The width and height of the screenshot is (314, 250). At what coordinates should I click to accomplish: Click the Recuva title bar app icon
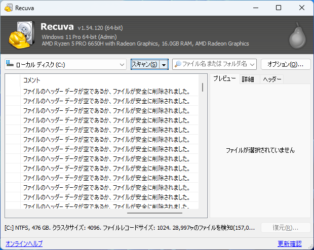(x=9, y=8)
